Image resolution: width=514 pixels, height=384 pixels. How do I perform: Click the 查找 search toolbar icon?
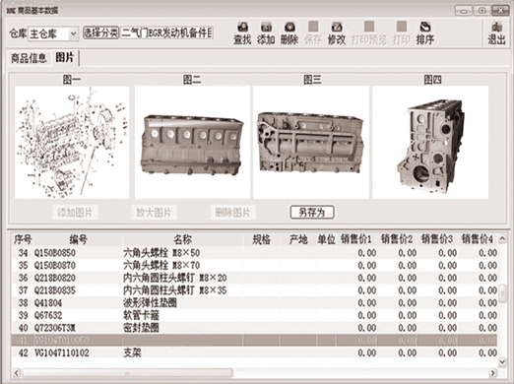242,33
